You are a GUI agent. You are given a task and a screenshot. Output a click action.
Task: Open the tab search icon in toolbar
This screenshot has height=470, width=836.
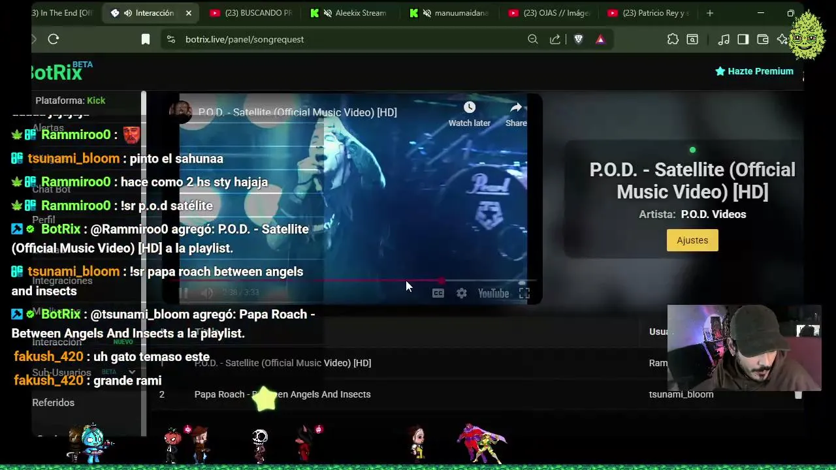pos(692,39)
